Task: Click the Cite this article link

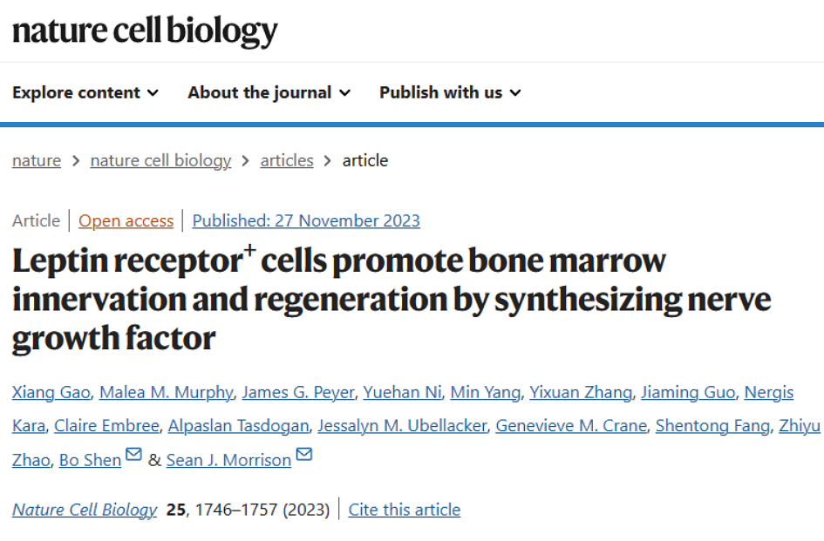Action: coord(405,510)
